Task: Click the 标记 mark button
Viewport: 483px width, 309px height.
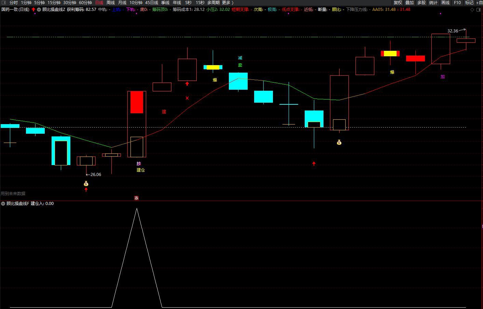Action: pos(469,3)
